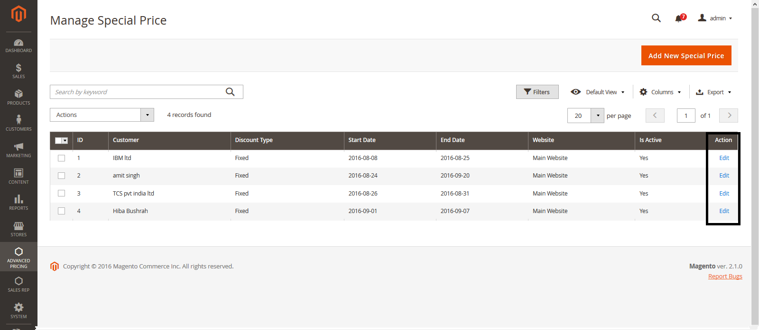The height and width of the screenshot is (330, 759).
Task: Click the Report Bugs link
Action: (725, 276)
